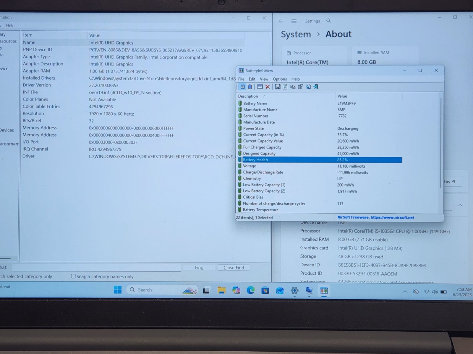Click the Settings search magnifier icon
The image size is (473, 354).
(328, 21)
